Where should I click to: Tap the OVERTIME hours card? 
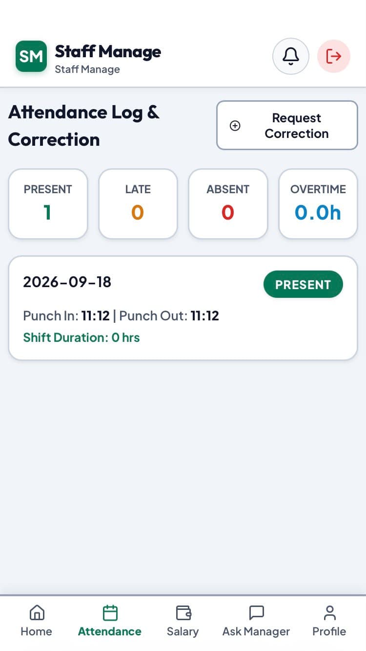[318, 204]
